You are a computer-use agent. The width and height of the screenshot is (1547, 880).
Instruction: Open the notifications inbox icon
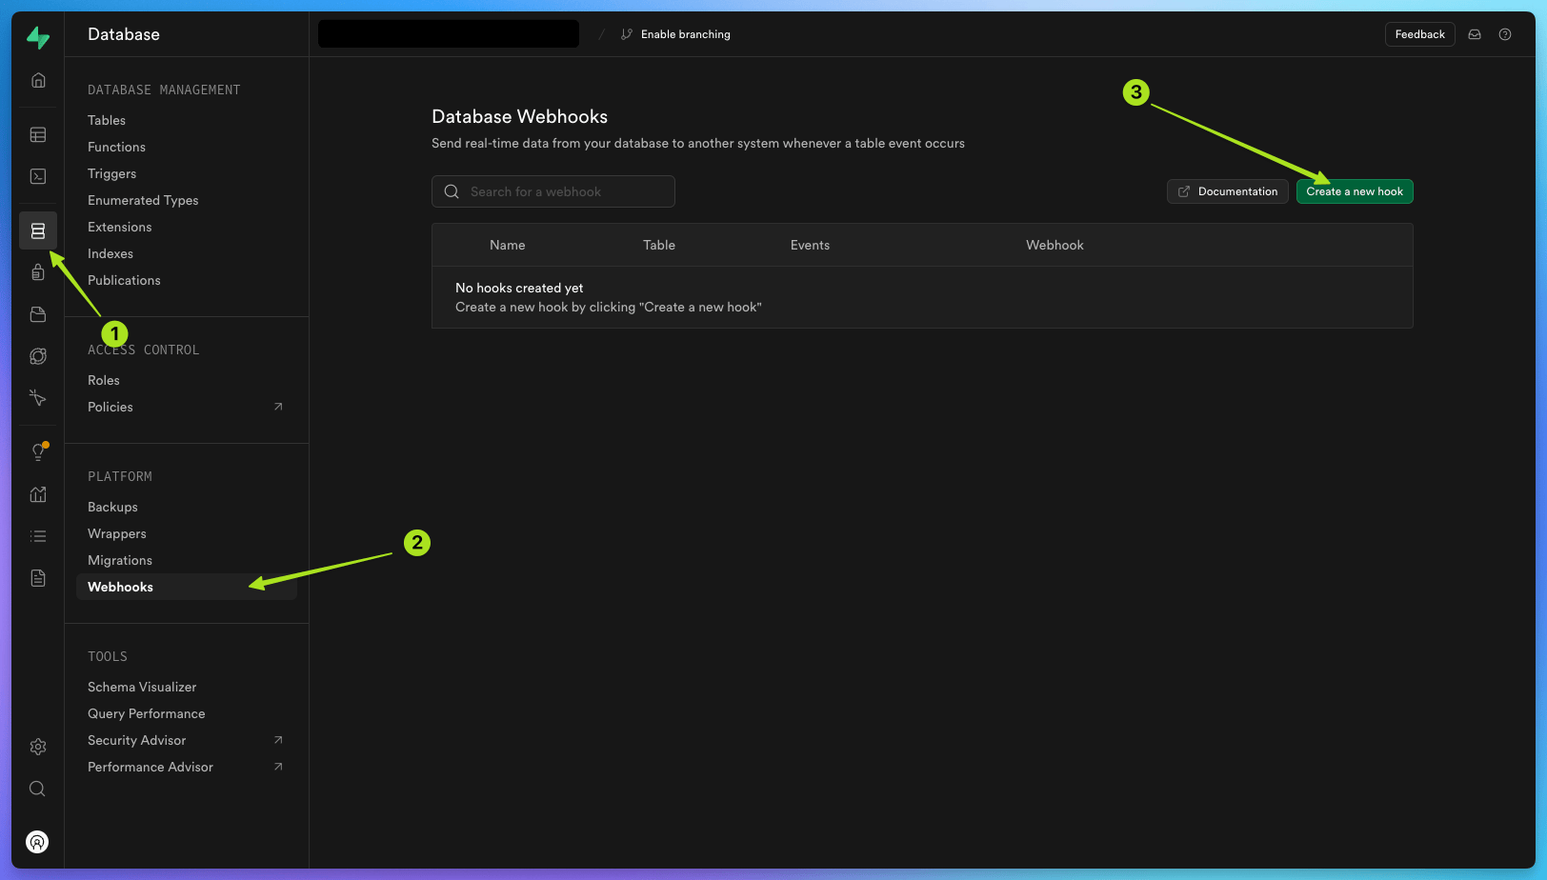click(x=1475, y=33)
